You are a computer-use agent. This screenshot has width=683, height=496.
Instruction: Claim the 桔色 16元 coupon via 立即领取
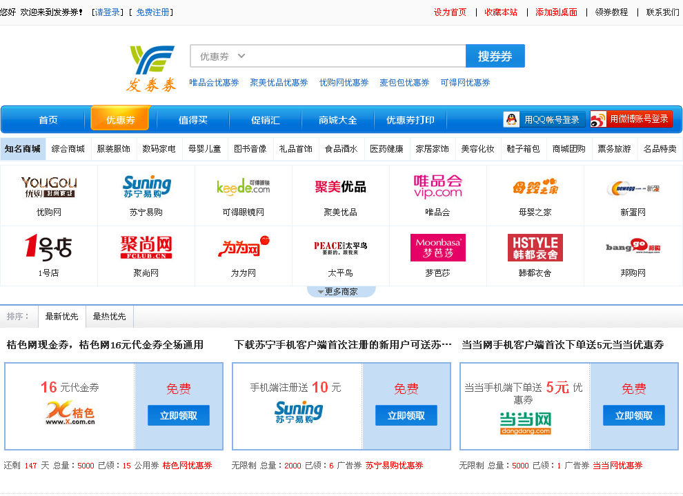179,415
